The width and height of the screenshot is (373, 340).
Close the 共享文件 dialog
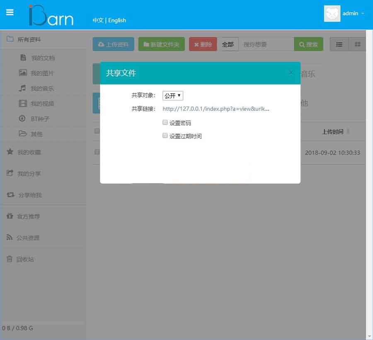click(291, 72)
